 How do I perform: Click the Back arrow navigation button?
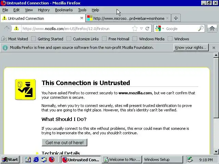click(x=7, y=28)
